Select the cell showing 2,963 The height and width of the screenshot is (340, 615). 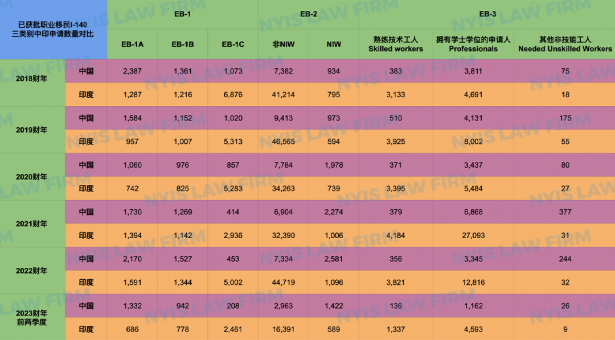[283, 306]
